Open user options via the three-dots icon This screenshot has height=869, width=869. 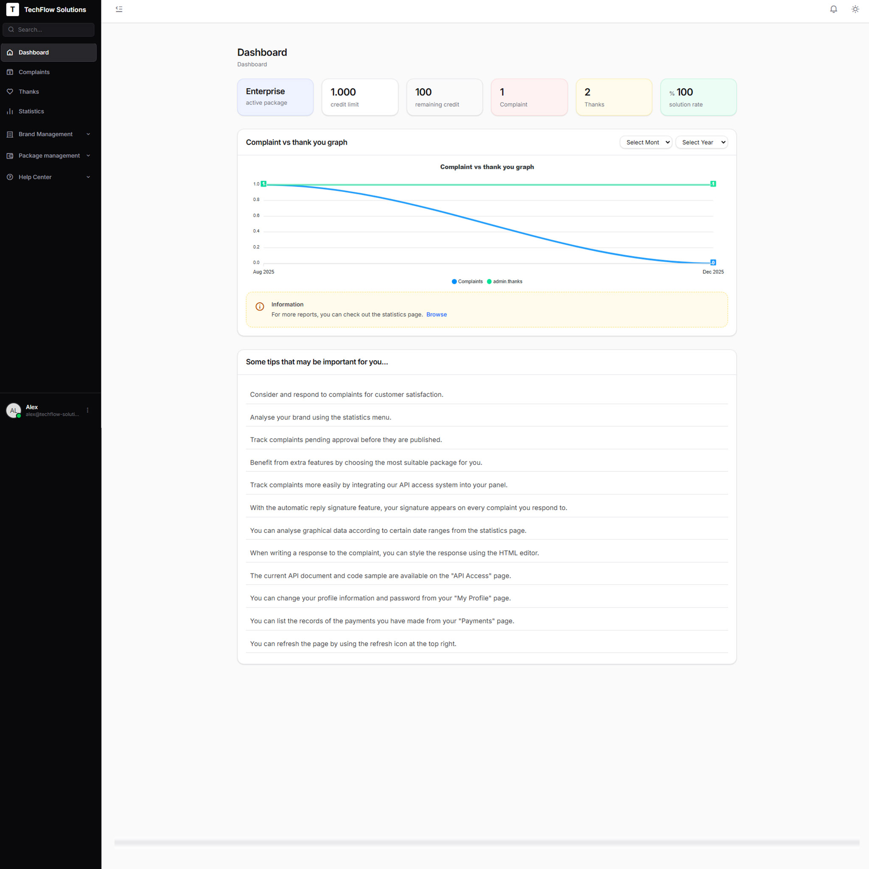[88, 410]
